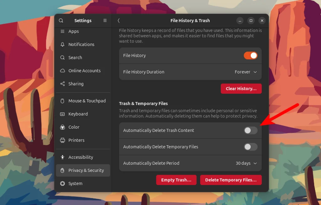Viewport: 321px width, 205px height.
Task: Click Empty Trash
Action: tap(176, 180)
